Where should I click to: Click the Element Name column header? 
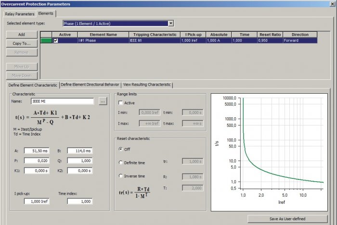pos(104,35)
